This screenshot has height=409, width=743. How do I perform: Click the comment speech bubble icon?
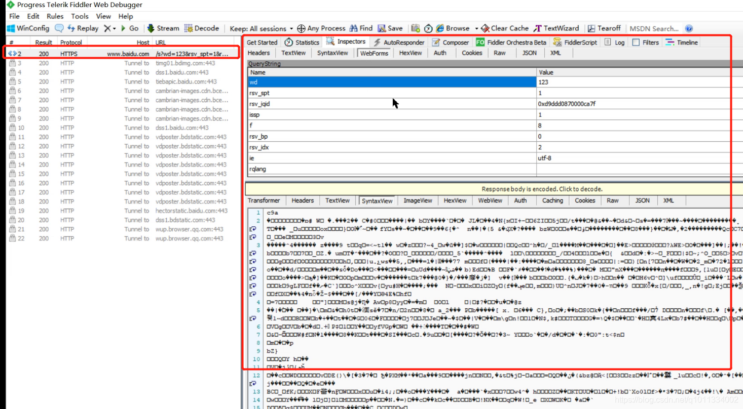tap(59, 28)
